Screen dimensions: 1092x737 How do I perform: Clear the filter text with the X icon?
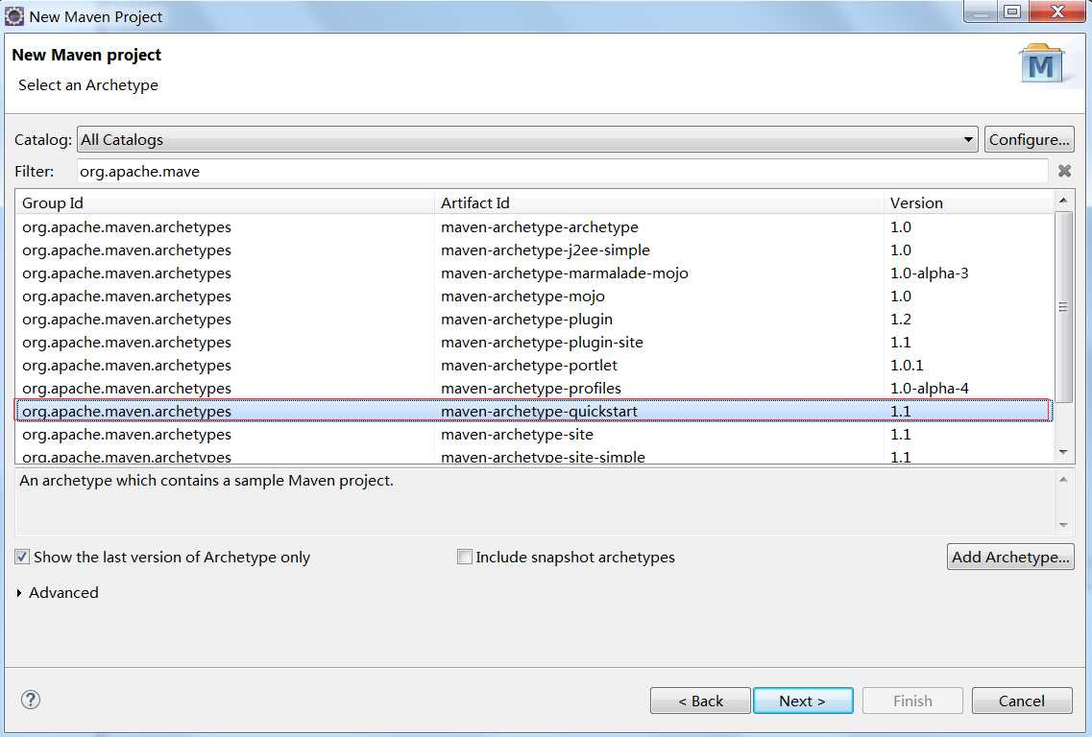point(1064,171)
